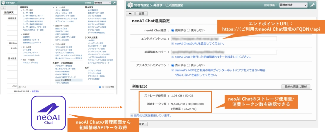This screenshot has height=133, width=325.
Task: Open URL設定 link under システム設定
Action: coord(91,41)
